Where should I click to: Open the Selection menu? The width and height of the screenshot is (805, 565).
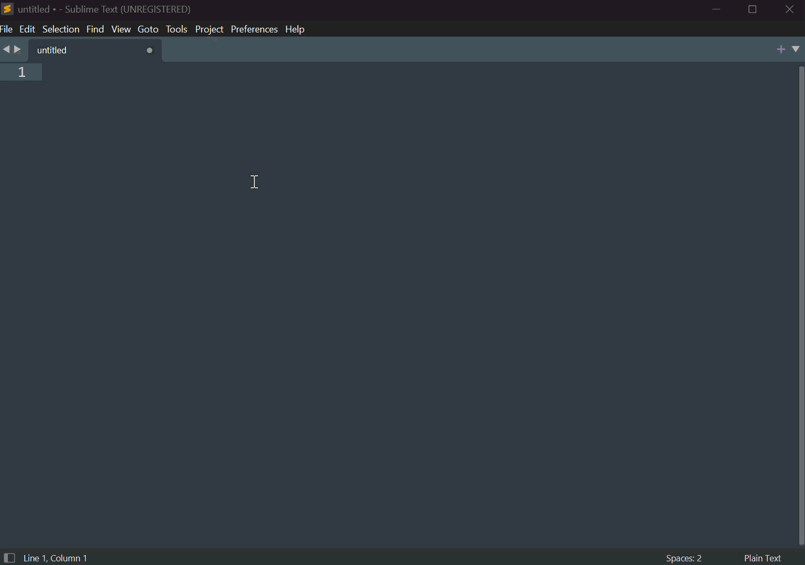pyautogui.click(x=61, y=29)
